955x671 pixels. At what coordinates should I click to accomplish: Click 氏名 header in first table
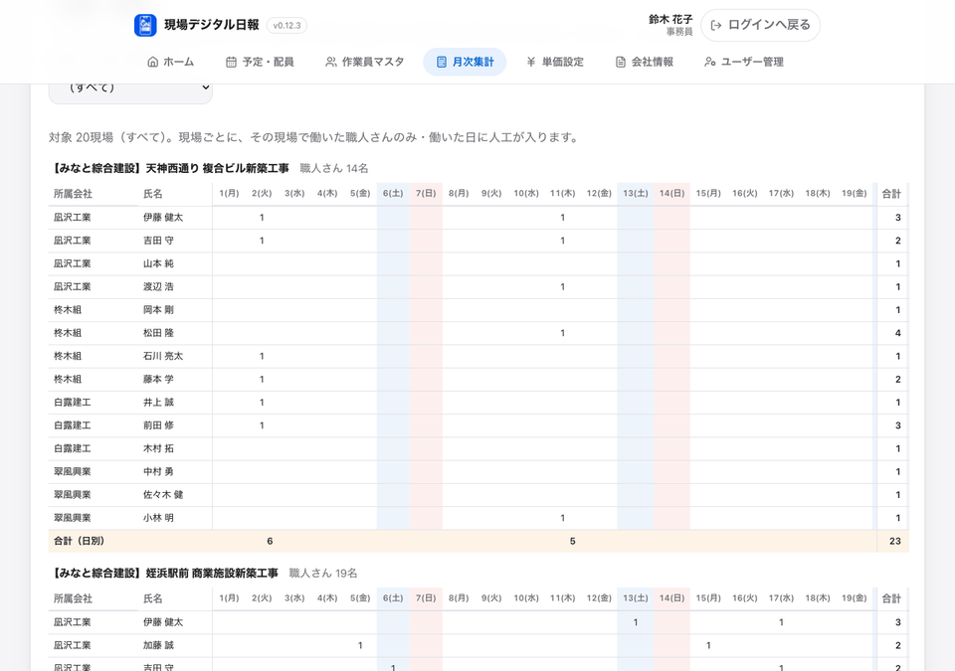[153, 194]
